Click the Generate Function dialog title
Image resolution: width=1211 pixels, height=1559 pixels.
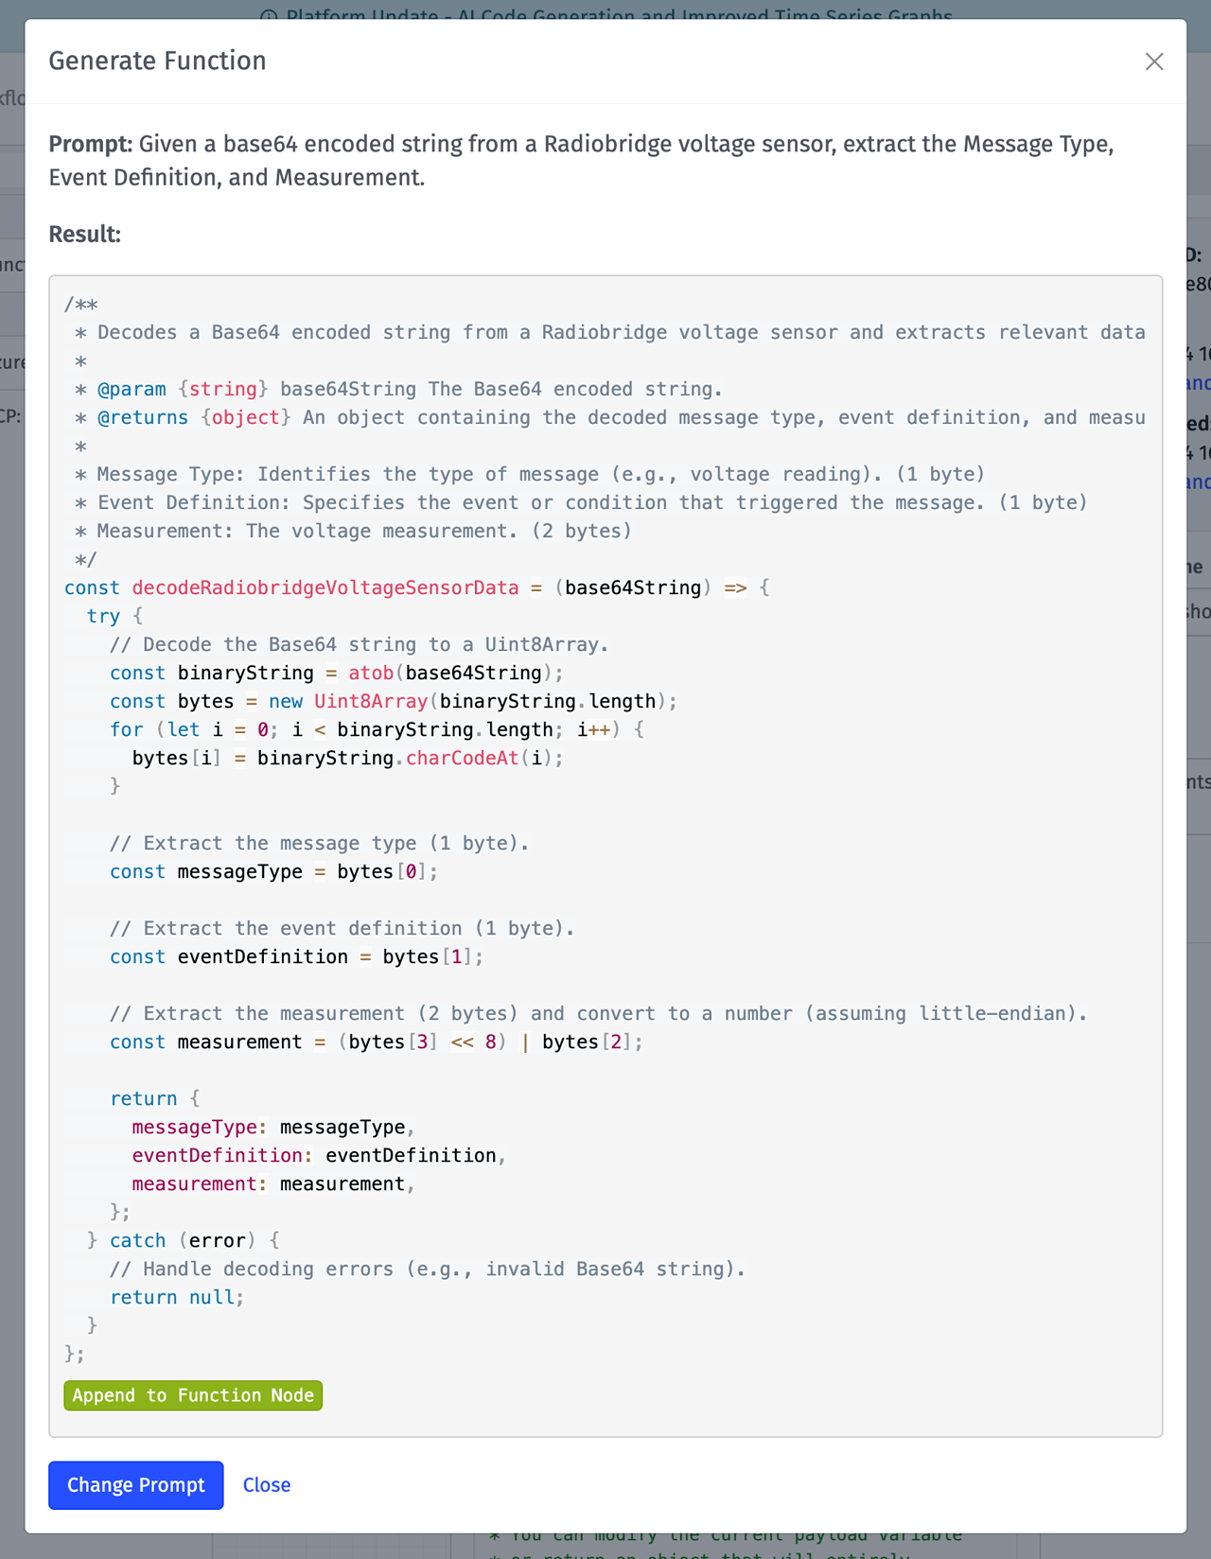[x=158, y=61]
